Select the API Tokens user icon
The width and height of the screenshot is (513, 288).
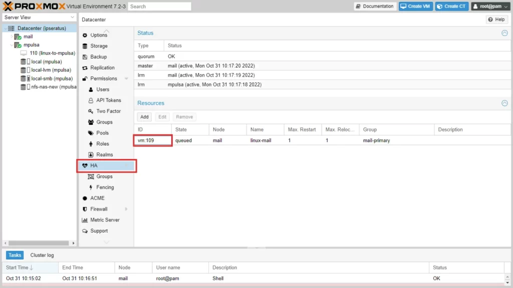coord(91,100)
